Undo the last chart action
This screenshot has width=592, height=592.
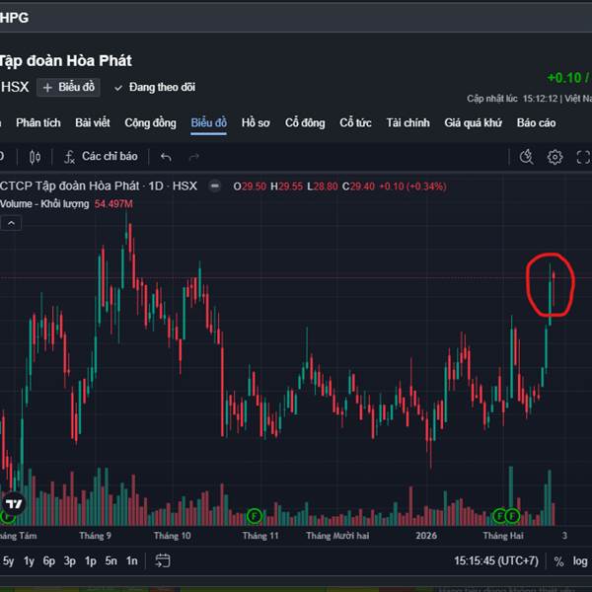(166, 157)
